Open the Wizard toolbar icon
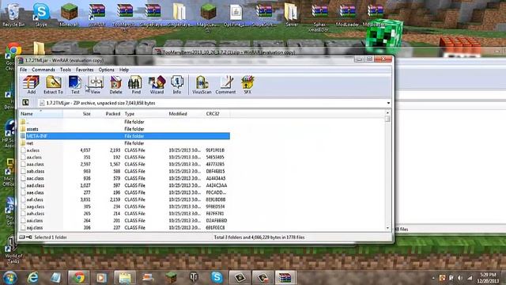This screenshot has height=285, width=506. 157,85
